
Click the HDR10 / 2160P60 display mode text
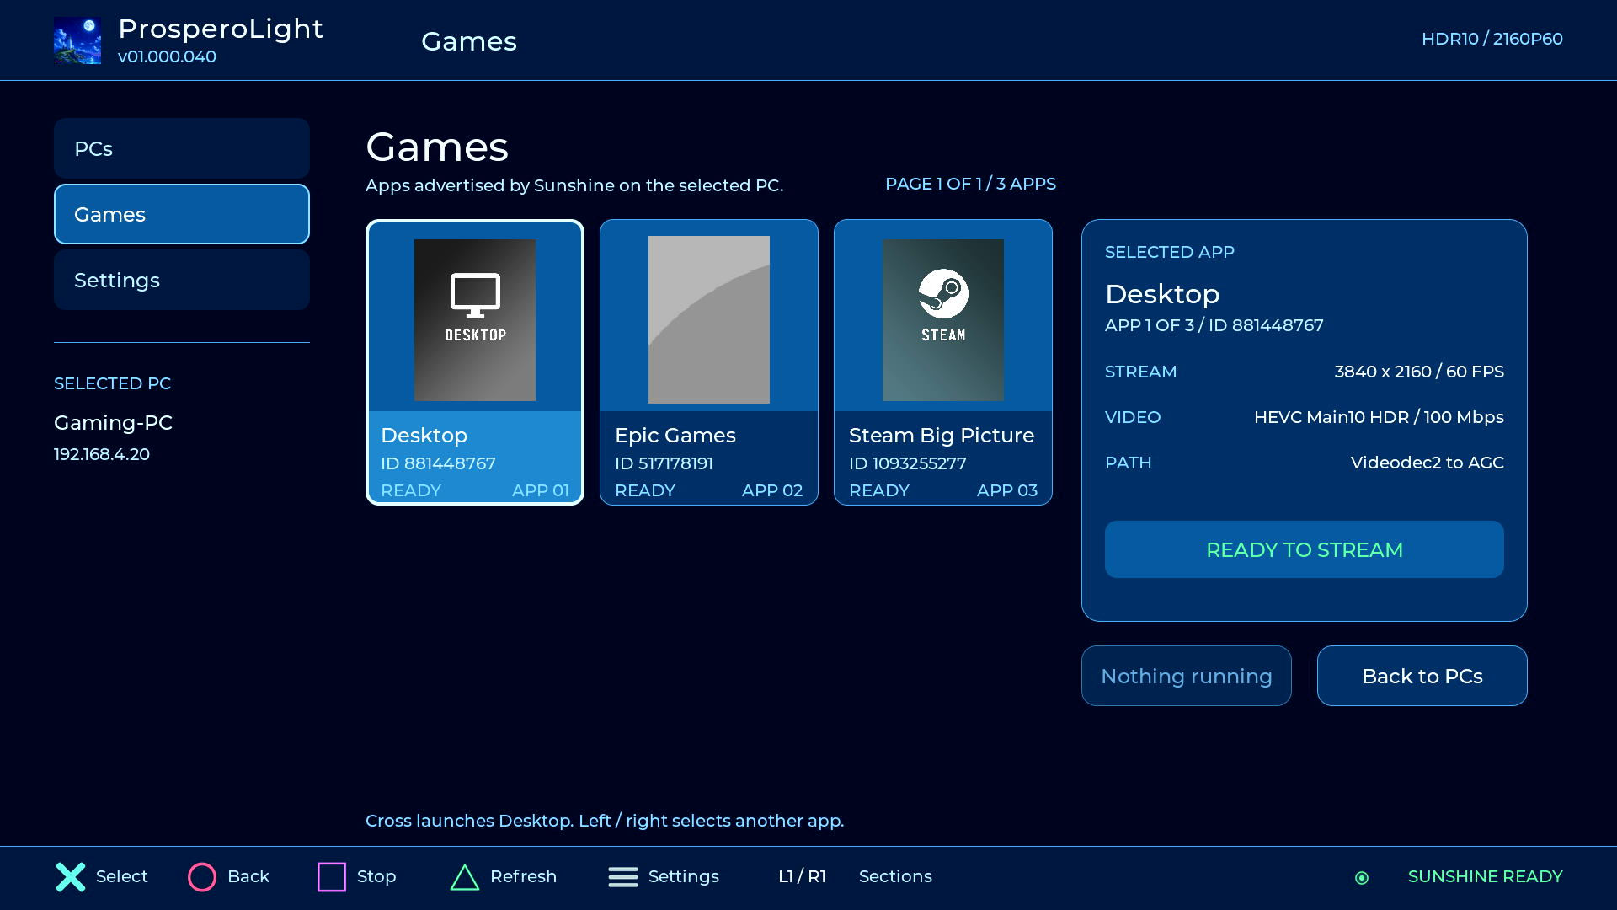pyautogui.click(x=1492, y=39)
